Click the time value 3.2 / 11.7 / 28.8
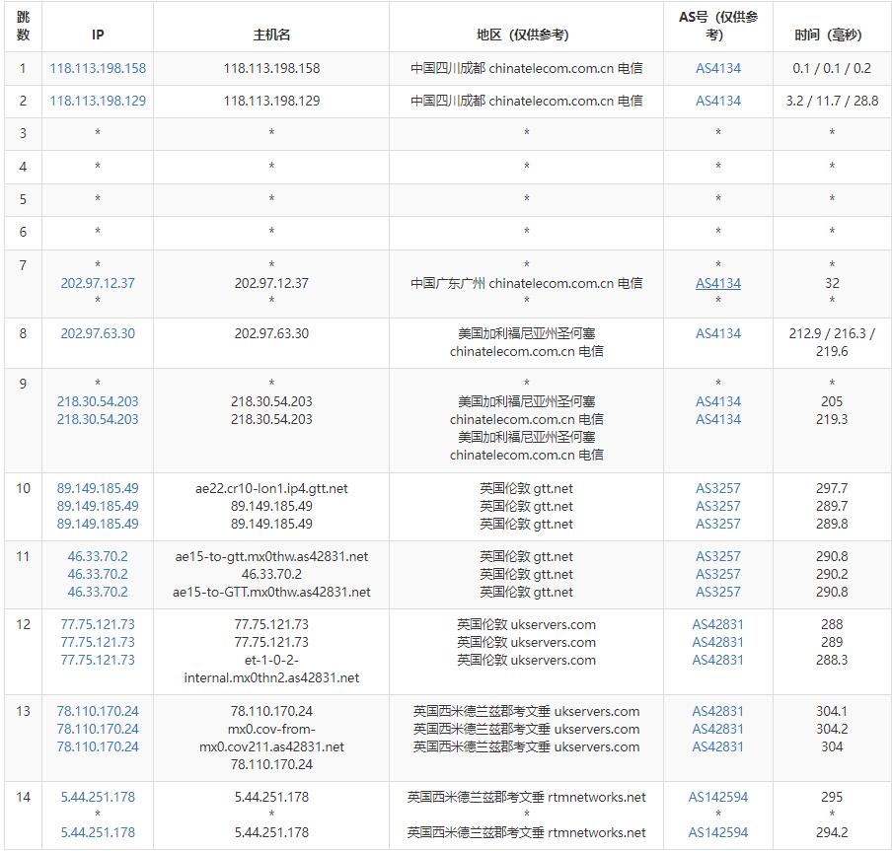 (x=832, y=101)
